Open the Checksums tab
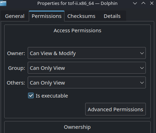This screenshot has width=156, height=133. point(81,16)
